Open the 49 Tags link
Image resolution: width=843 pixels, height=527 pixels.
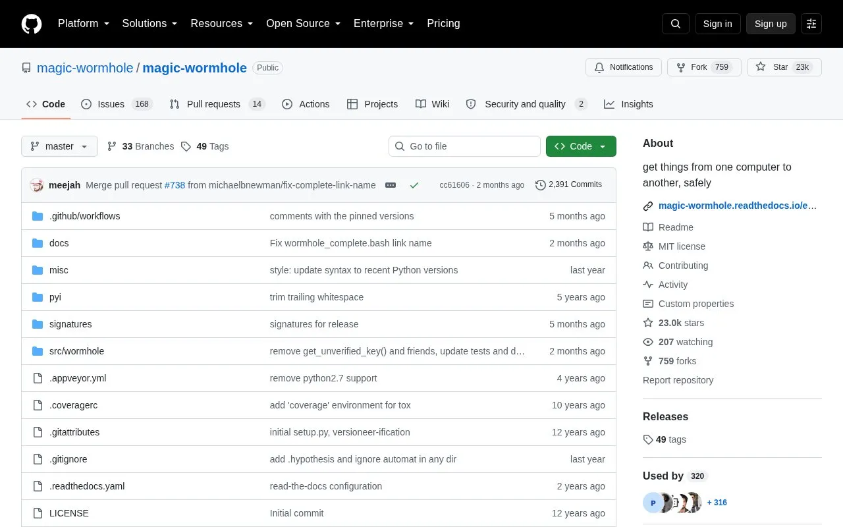coord(205,146)
